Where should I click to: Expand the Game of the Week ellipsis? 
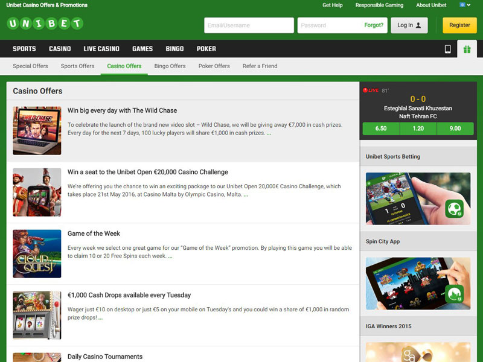pos(170,257)
